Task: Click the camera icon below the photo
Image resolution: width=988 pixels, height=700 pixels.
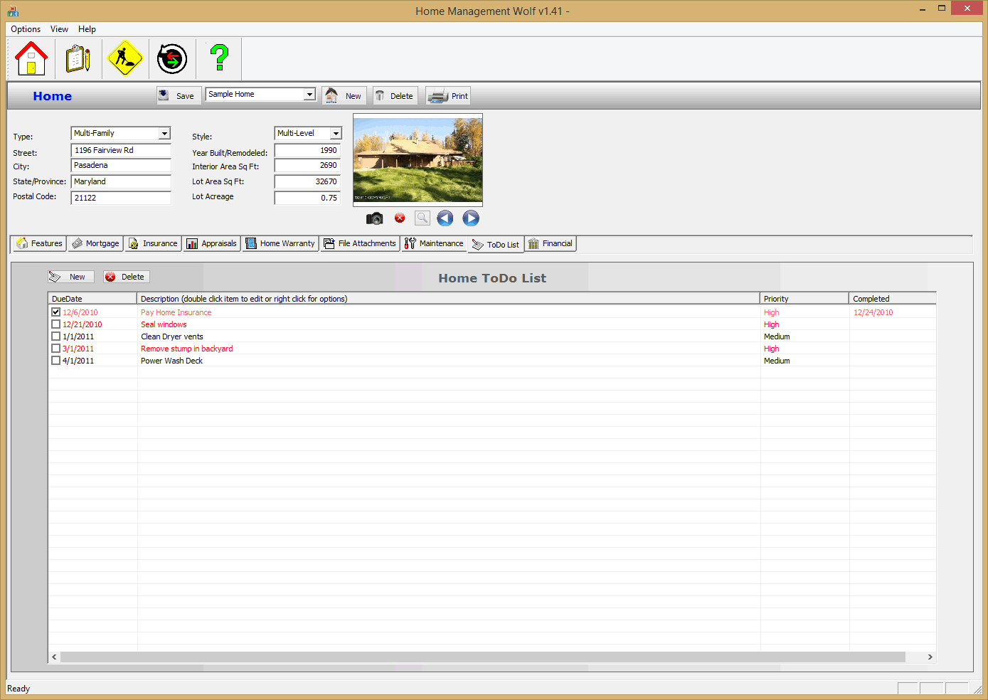Action: coord(374,218)
